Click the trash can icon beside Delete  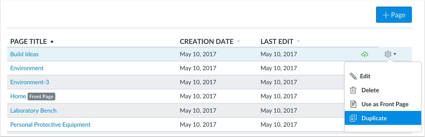[353, 90]
